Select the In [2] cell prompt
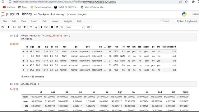Image resolution: width=199 pixels, height=112 pixels. click(x=15, y=36)
